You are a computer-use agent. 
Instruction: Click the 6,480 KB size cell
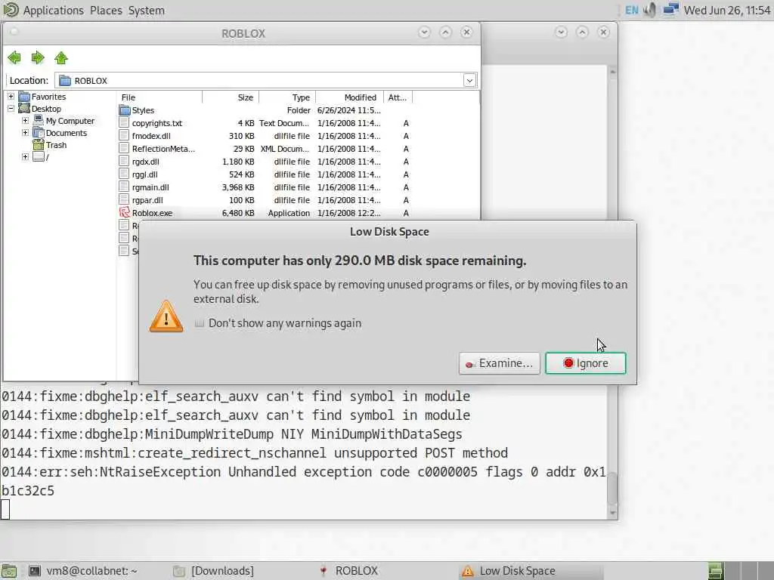coord(238,212)
